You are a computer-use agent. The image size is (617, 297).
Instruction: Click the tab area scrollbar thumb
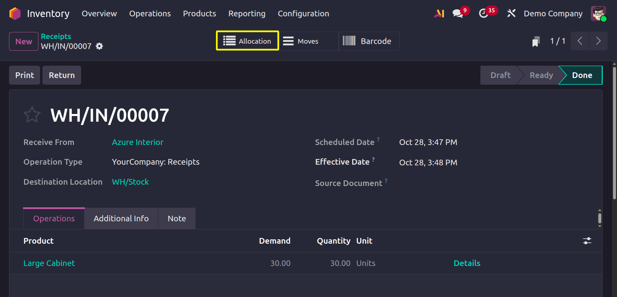click(600, 218)
